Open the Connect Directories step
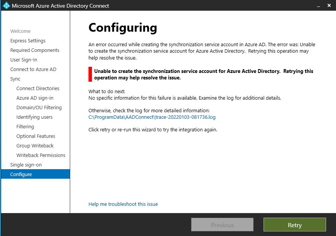The width and height of the screenshot is (336, 236). pyautogui.click(x=38, y=88)
